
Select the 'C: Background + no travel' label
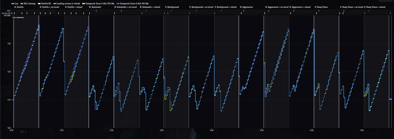coord(201,7)
